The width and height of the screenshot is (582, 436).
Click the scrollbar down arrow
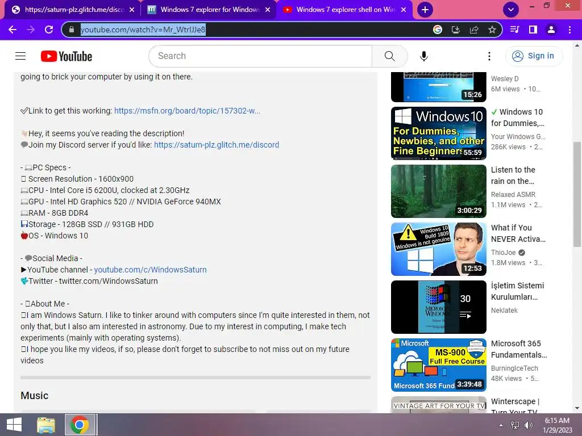point(577,408)
